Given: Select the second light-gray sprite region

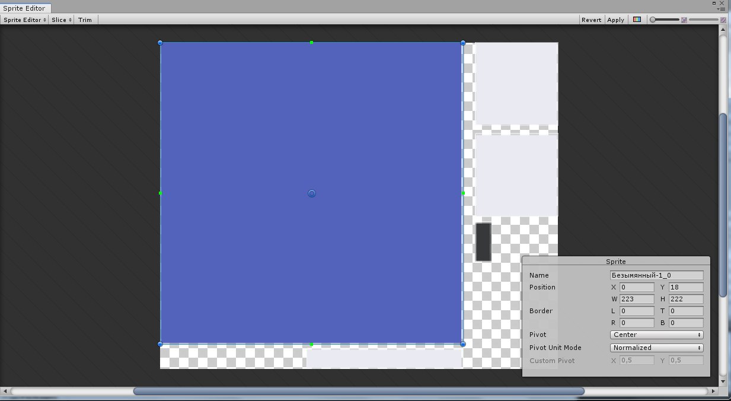Looking at the screenshot, I should click(516, 175).
